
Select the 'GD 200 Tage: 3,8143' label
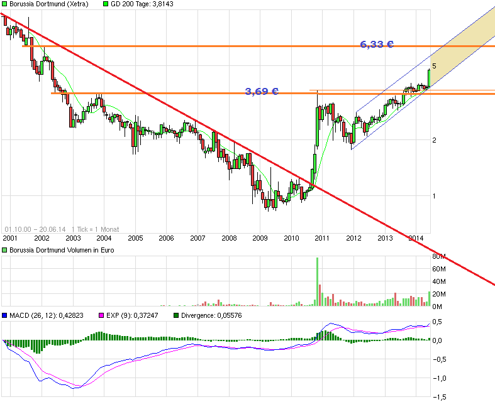(x=142, y=4)
